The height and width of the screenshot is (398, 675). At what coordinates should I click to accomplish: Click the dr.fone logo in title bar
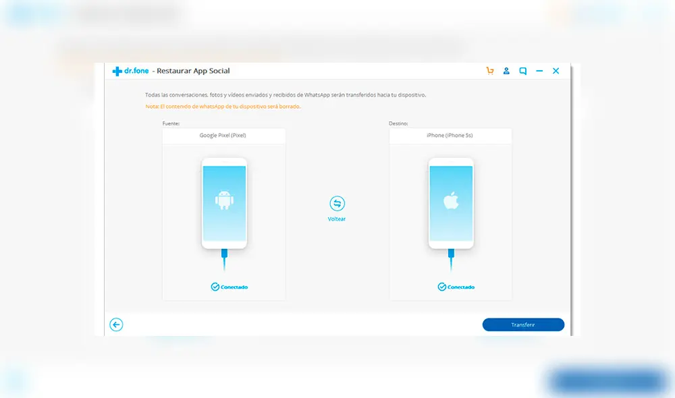pyautogui.click(x=130, y=71)
